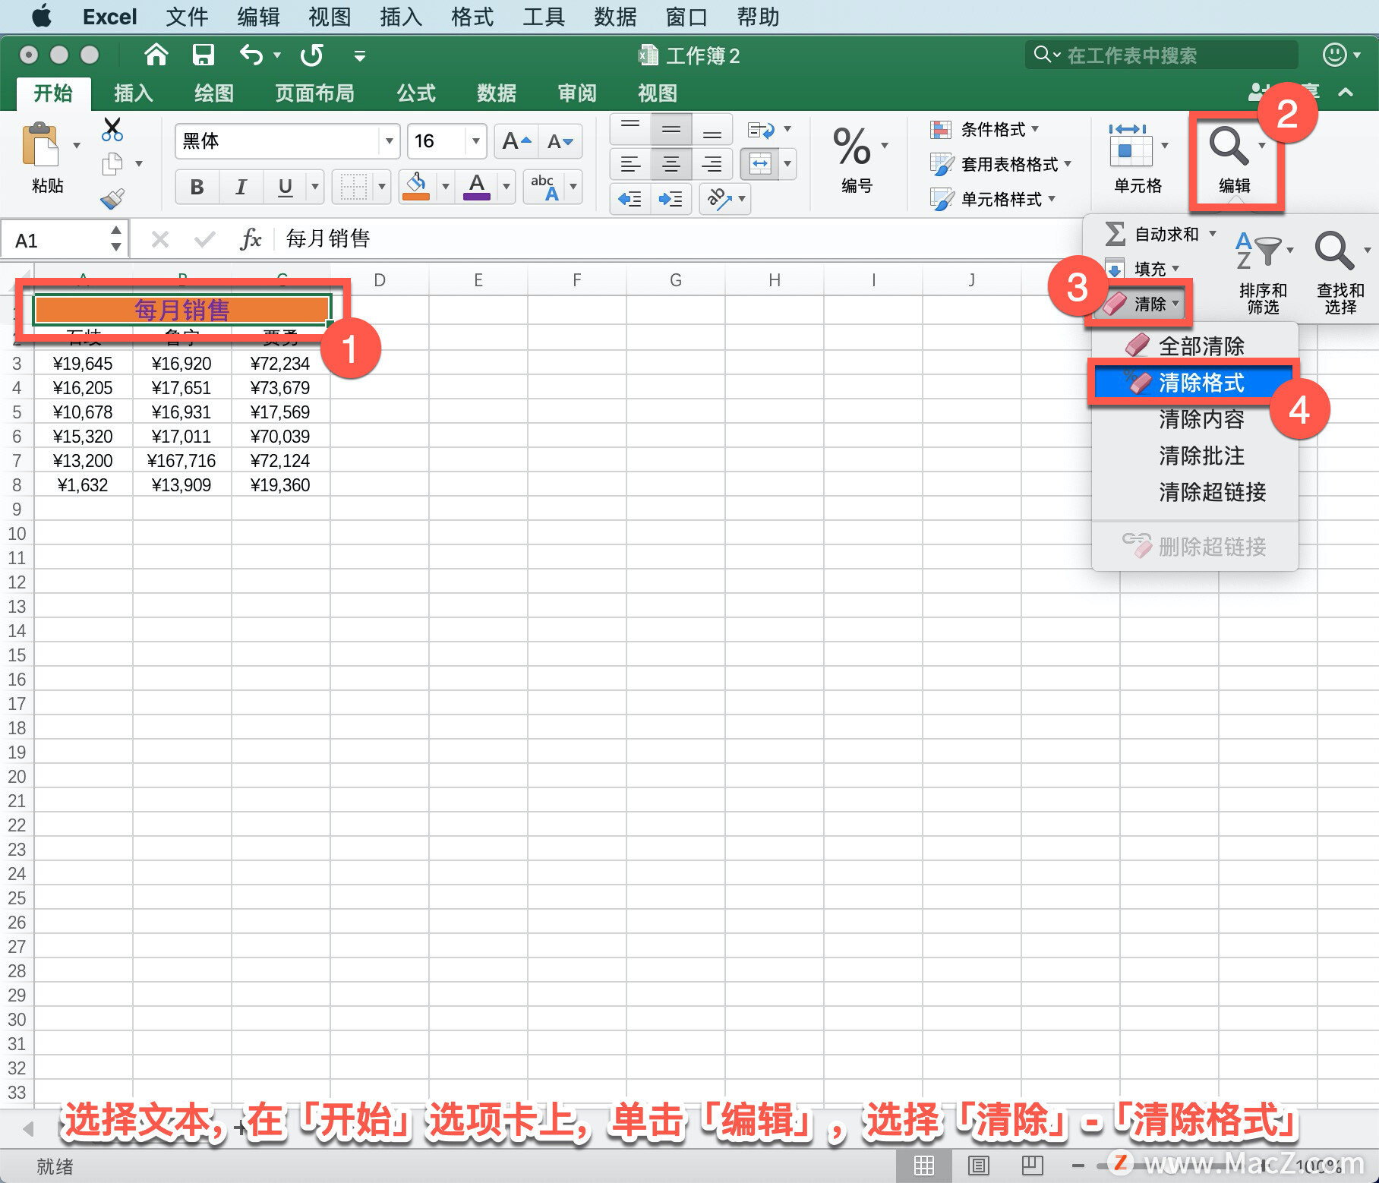Toggle italic formatting
Viewport: 1379px width, 1183px height.
(x=241, y=187)
